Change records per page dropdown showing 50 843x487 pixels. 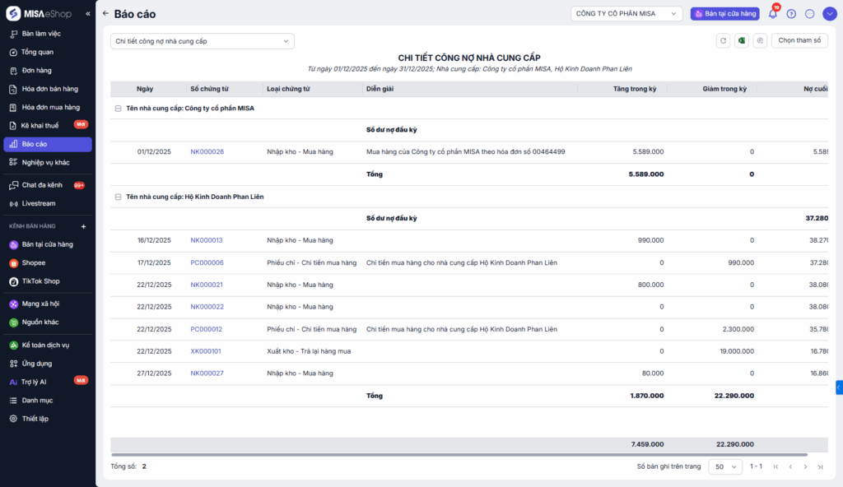[724, 466]
